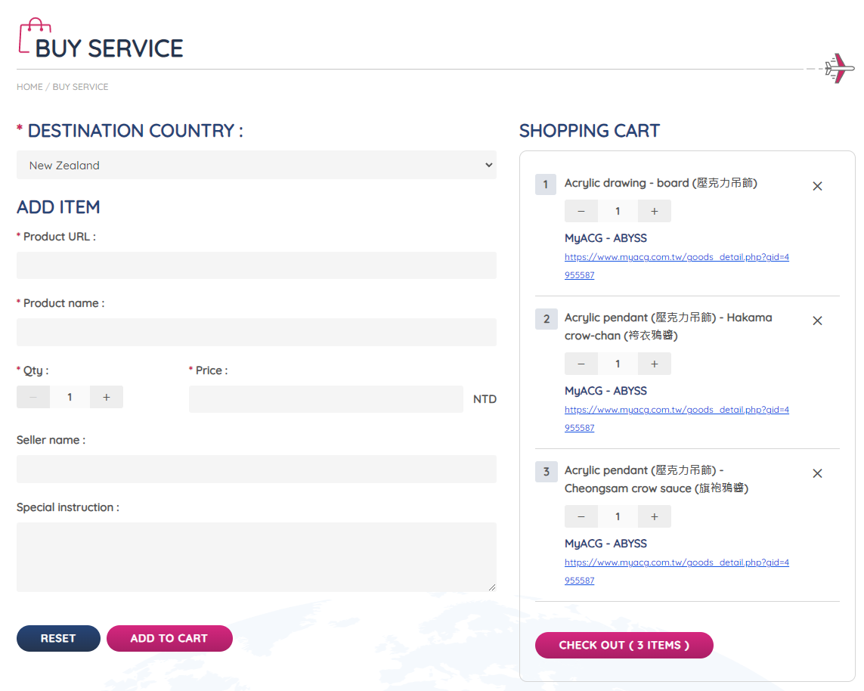864x691 pixels.
Task: Focus the Product URL field
Action: (x=256, y=265)
